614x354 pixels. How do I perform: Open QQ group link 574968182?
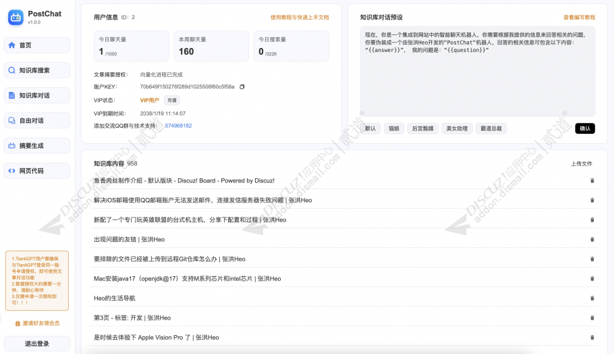pos(178,126)
